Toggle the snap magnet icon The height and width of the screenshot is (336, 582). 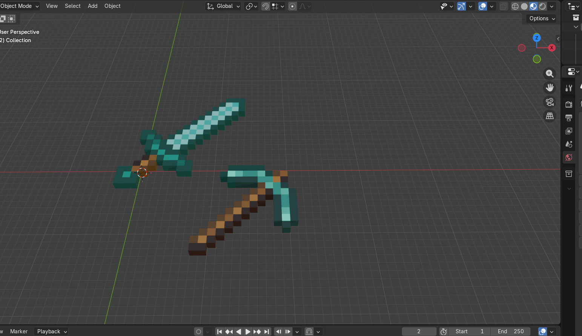[x=266, y=6]
